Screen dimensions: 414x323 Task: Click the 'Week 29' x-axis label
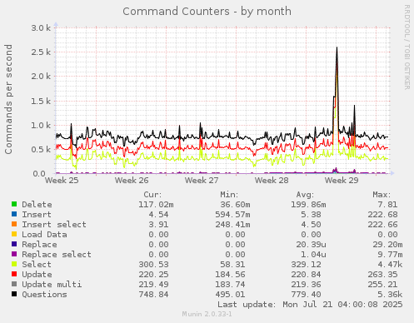click(x=342, y=181)
